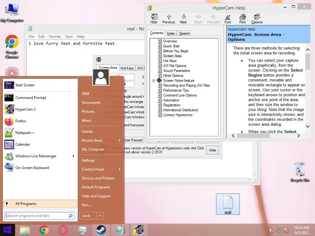Open the Command Line Options help topic

point(180,95)
